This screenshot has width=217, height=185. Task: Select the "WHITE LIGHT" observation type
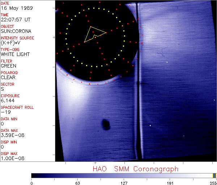point(15,54)
